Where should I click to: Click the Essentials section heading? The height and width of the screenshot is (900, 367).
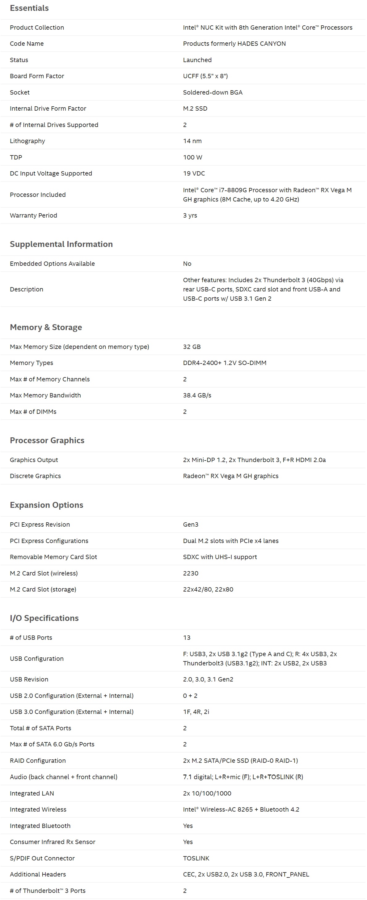point(29,8)
